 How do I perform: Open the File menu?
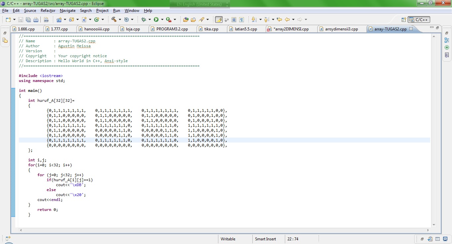click(x=5, y=11)
